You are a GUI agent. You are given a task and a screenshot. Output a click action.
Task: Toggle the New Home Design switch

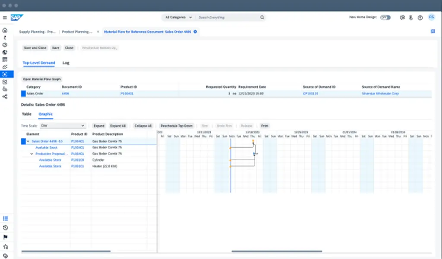tap(385, 18)
